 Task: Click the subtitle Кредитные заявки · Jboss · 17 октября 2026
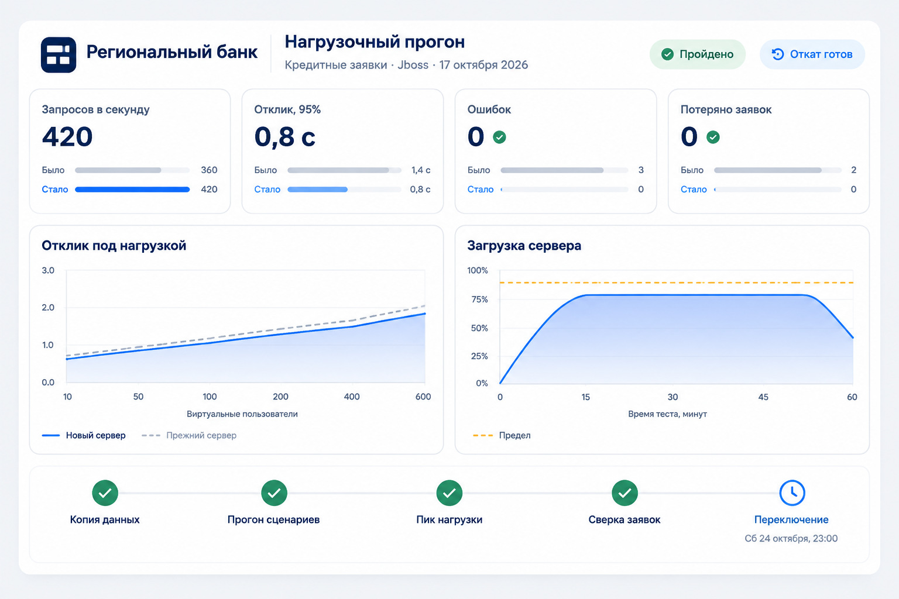(406, 65)
